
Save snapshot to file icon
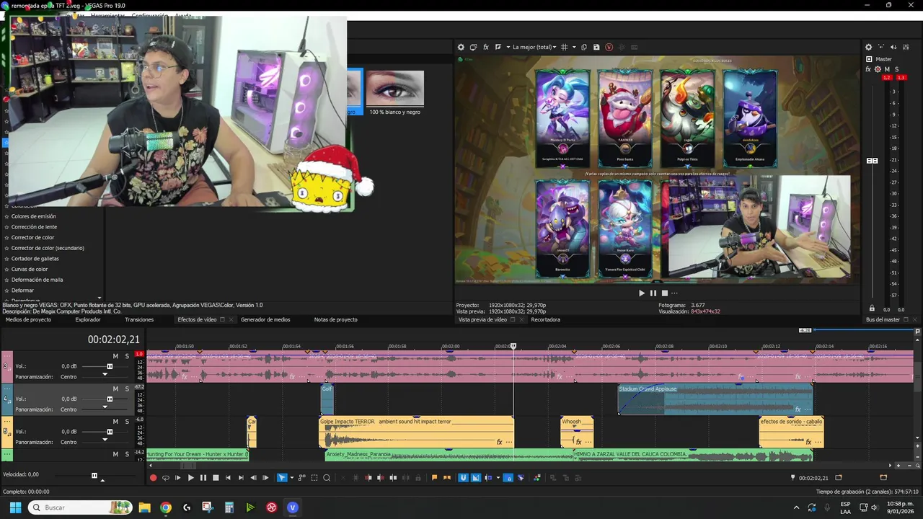click(x=596, y=47)
